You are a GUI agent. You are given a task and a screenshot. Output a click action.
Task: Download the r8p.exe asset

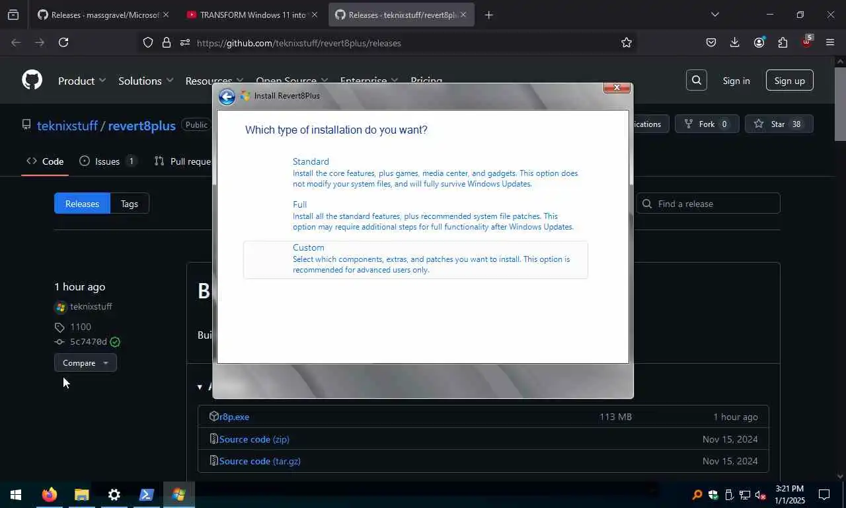[x=234, y=417]
